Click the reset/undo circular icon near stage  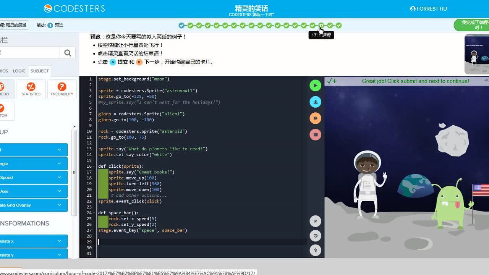click(x=315, y=236)
